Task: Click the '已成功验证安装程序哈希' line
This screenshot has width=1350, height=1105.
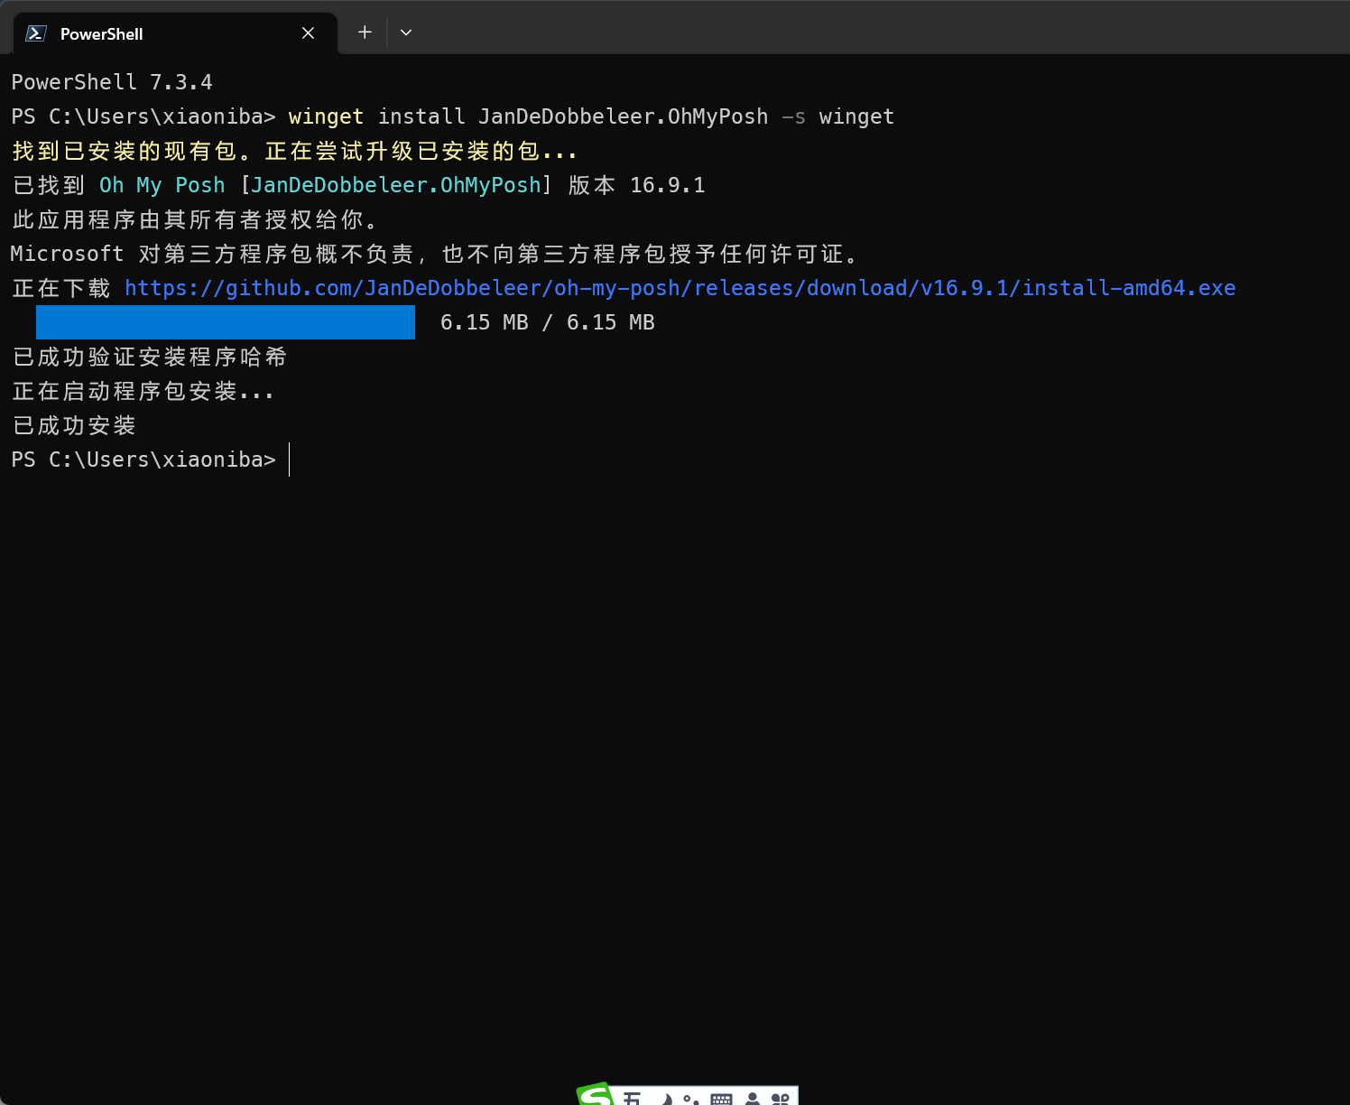Action: 150,357
